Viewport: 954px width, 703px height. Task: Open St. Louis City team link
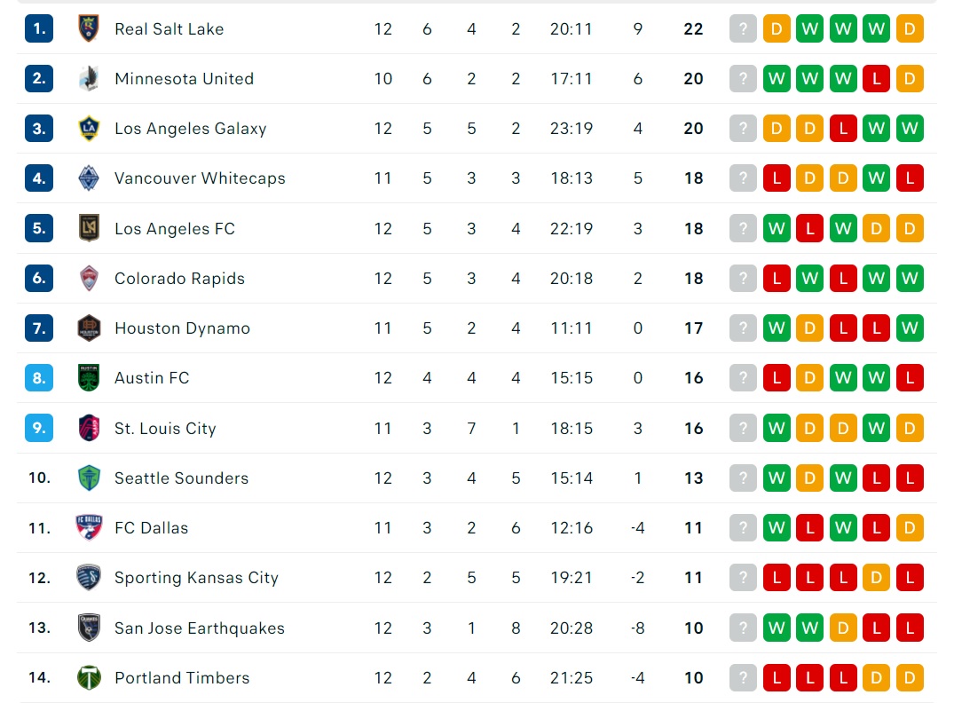(165, 428)
